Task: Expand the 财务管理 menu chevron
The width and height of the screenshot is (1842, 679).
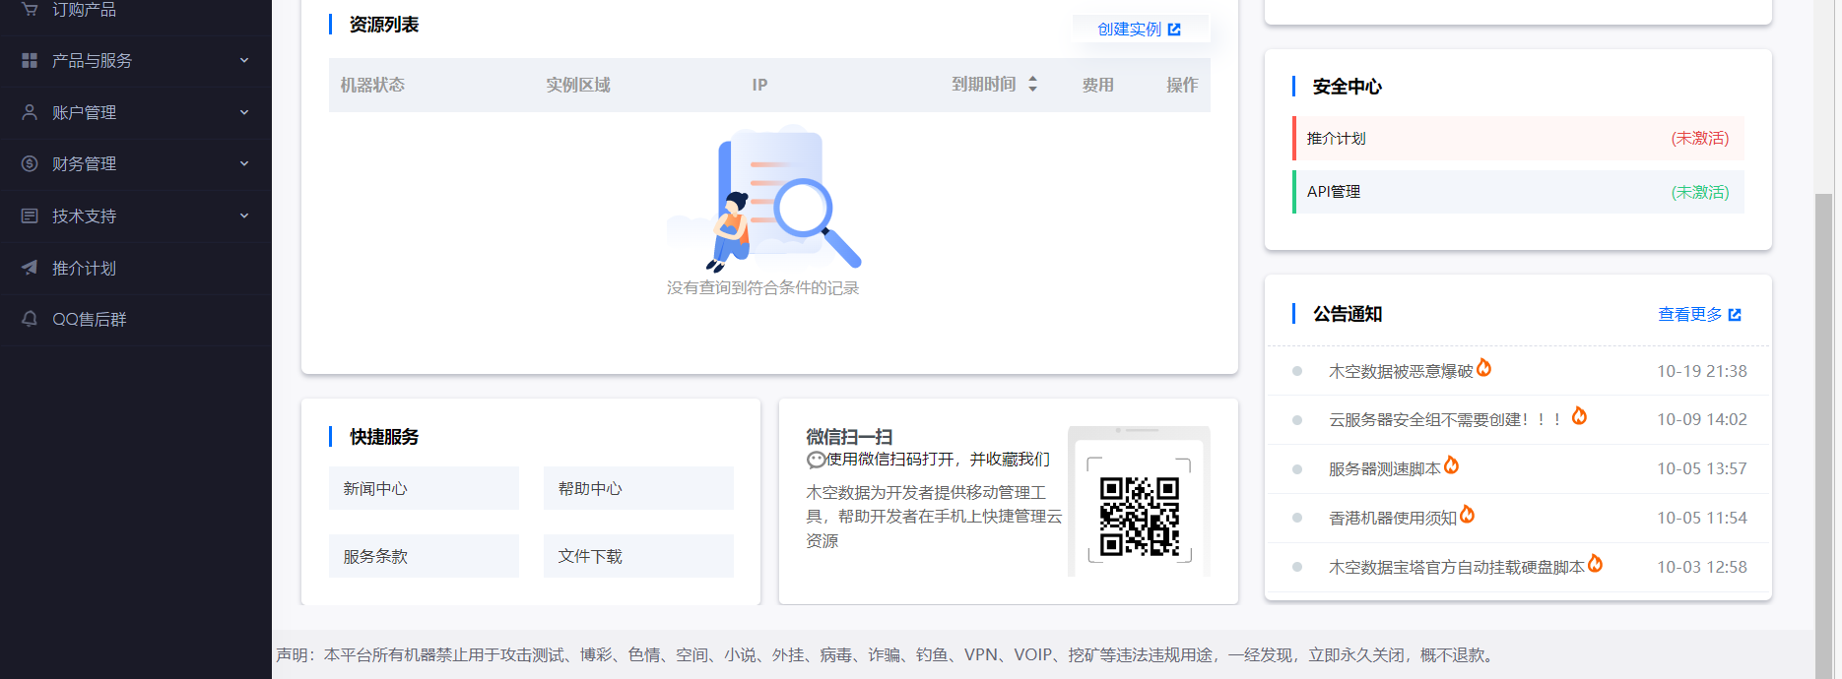Action: tap(244, 164)
